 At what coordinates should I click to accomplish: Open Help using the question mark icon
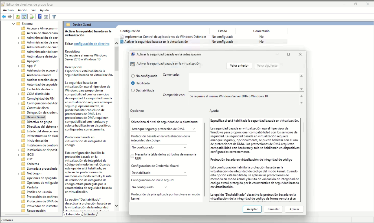tap(39, 16)
